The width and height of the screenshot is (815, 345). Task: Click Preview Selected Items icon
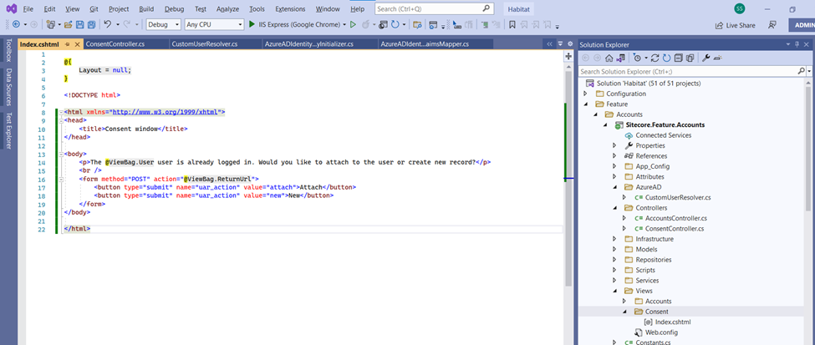pyautogui.click(x=718, y=58)
